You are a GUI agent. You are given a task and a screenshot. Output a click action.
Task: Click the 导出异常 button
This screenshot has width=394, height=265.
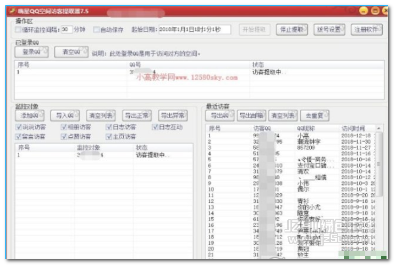[x=173, y=115]
